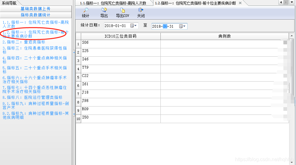The width and height of the screenshot is (296, 165).
Task: Select the I25 cell
Action: [x=121, y=52]
